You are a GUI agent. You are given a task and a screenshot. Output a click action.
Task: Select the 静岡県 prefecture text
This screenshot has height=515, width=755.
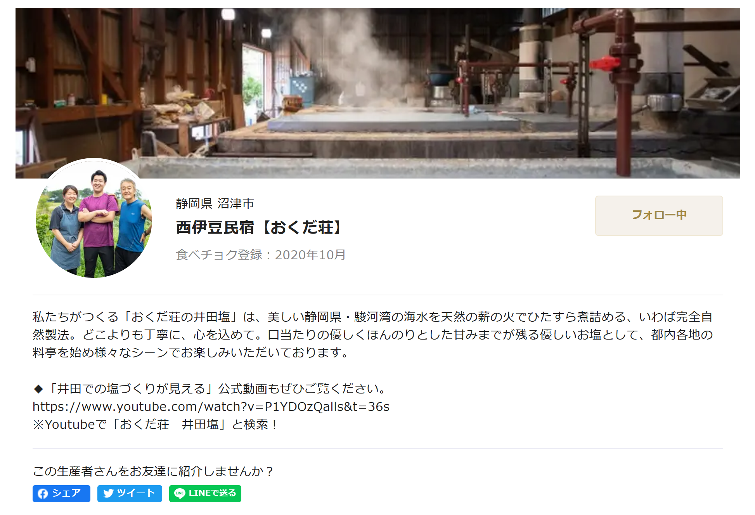(194, 203)
